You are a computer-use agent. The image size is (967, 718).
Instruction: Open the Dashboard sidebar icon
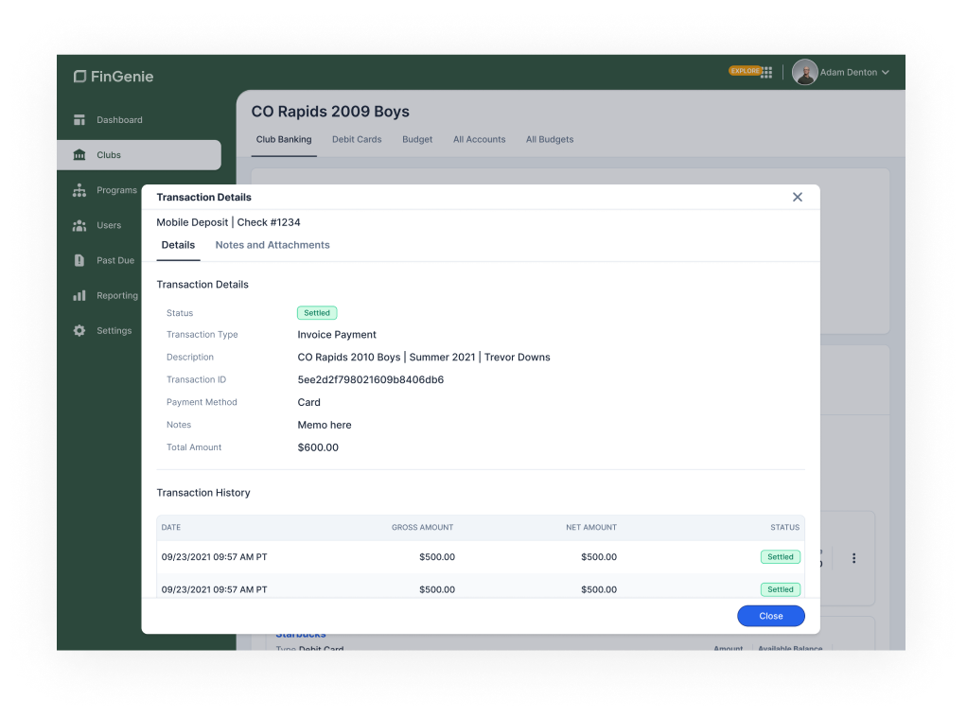pyautogui.click(x=79, y=119)
